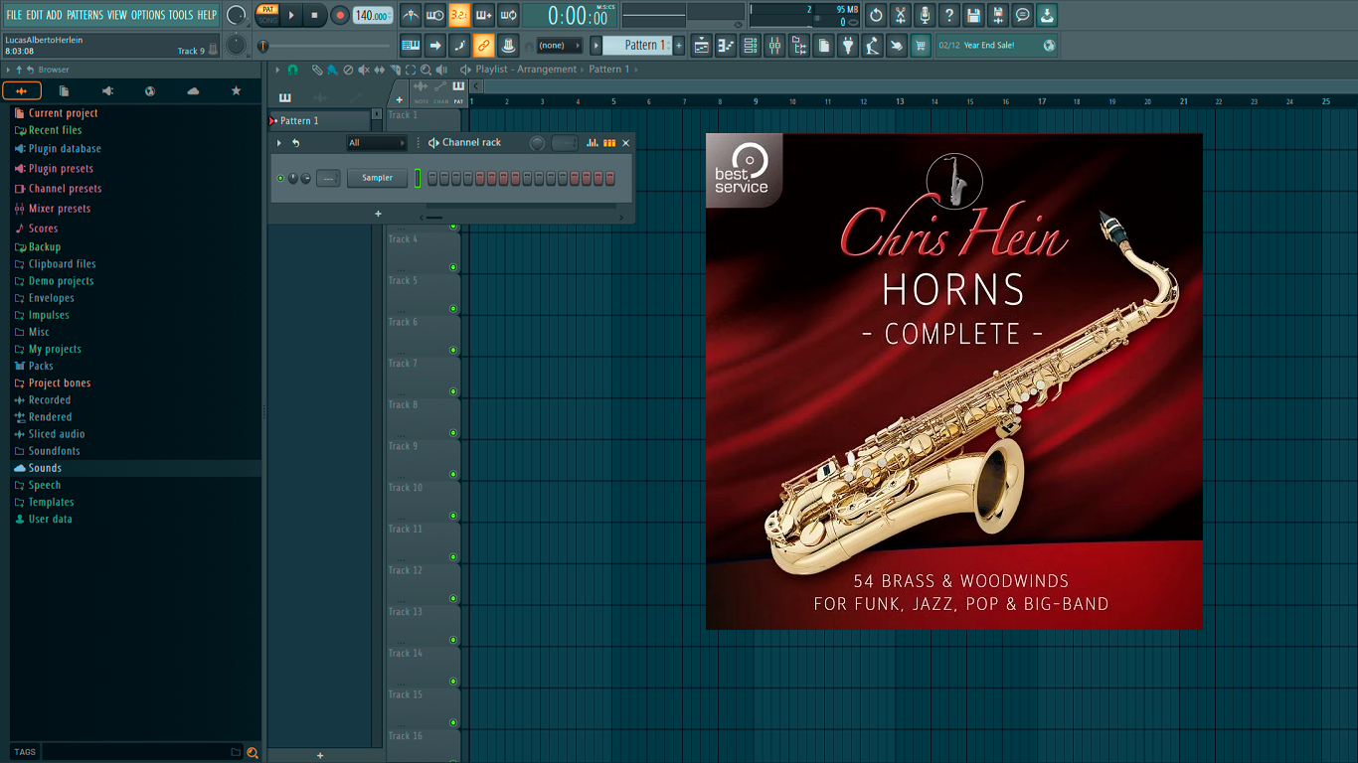Open the speech bubble chat icon
This screenshot has width=1358, height=763.
[1022, 15]
